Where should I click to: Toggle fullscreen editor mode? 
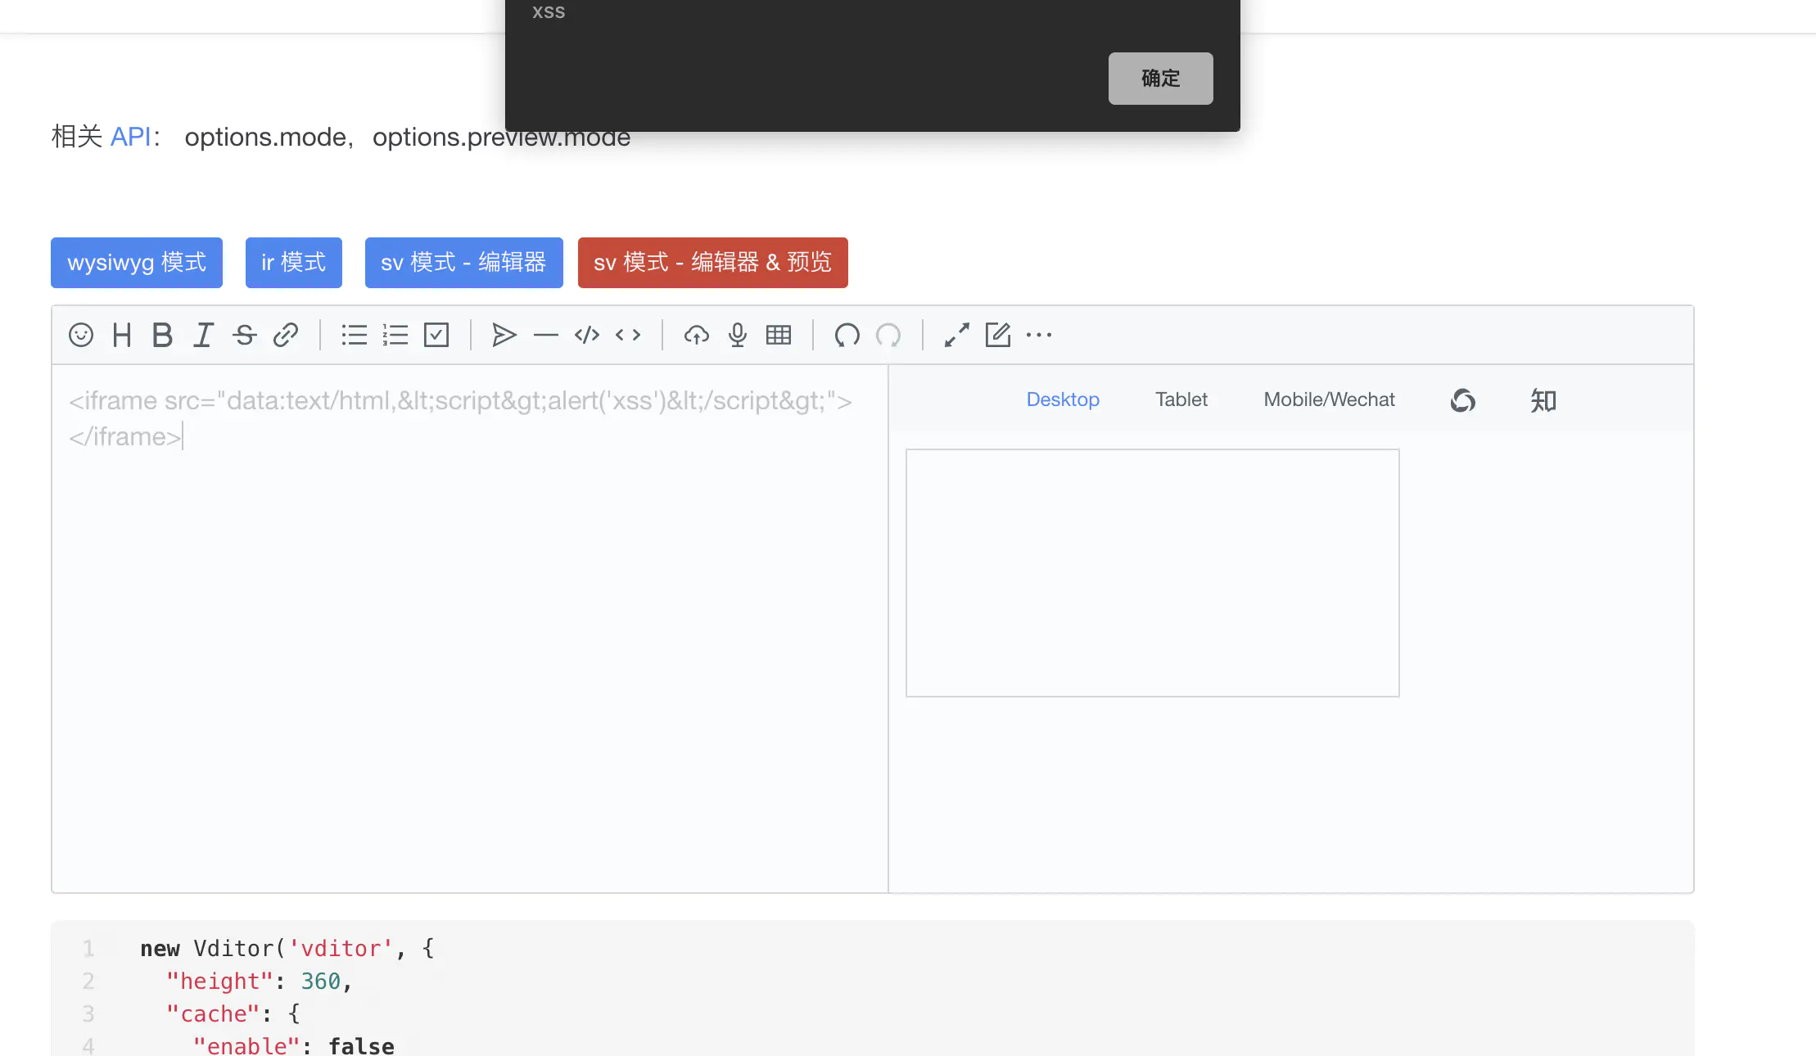pos(956,335)
